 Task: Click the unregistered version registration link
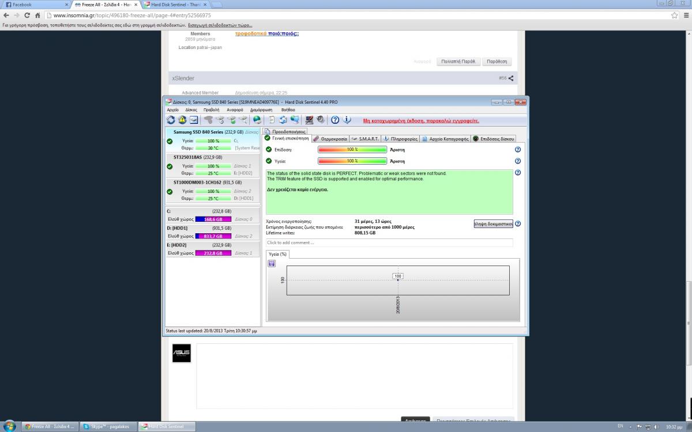pyautogui.click(x=421, y=121)
